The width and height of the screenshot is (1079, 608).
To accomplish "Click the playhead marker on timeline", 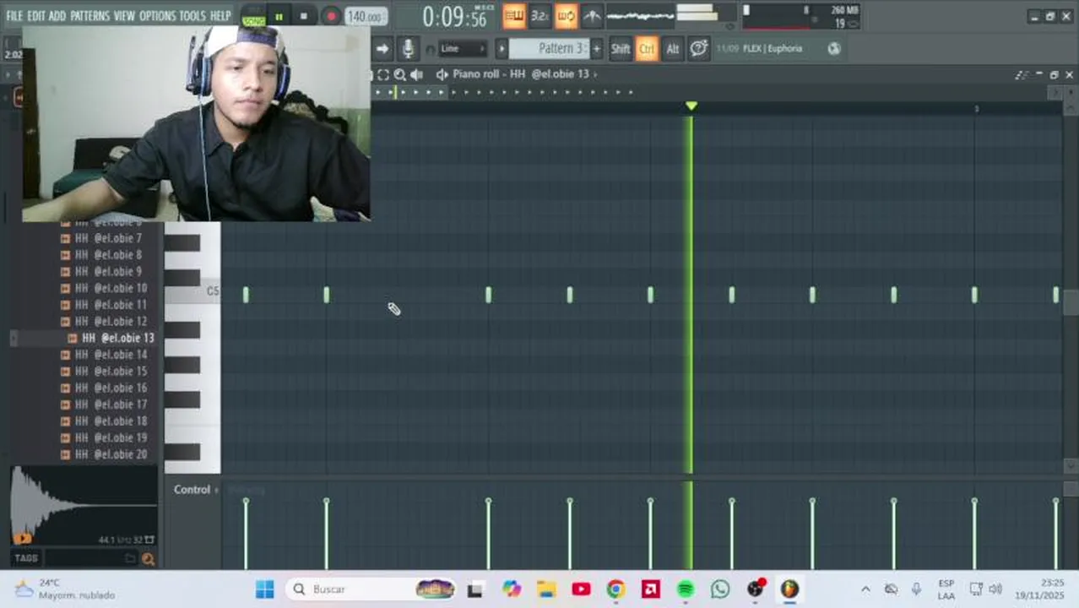I will pos(691,106).
